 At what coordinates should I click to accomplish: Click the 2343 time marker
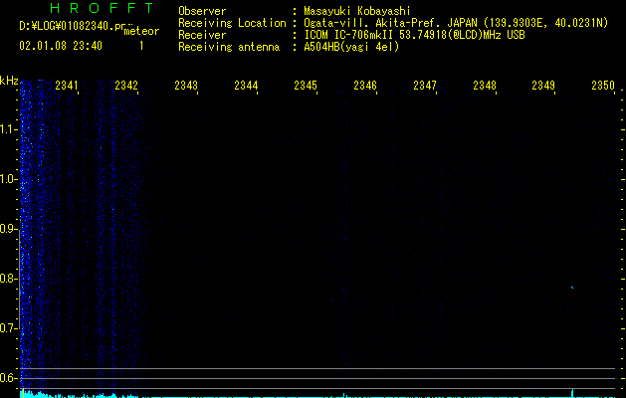tap(186, 86)
